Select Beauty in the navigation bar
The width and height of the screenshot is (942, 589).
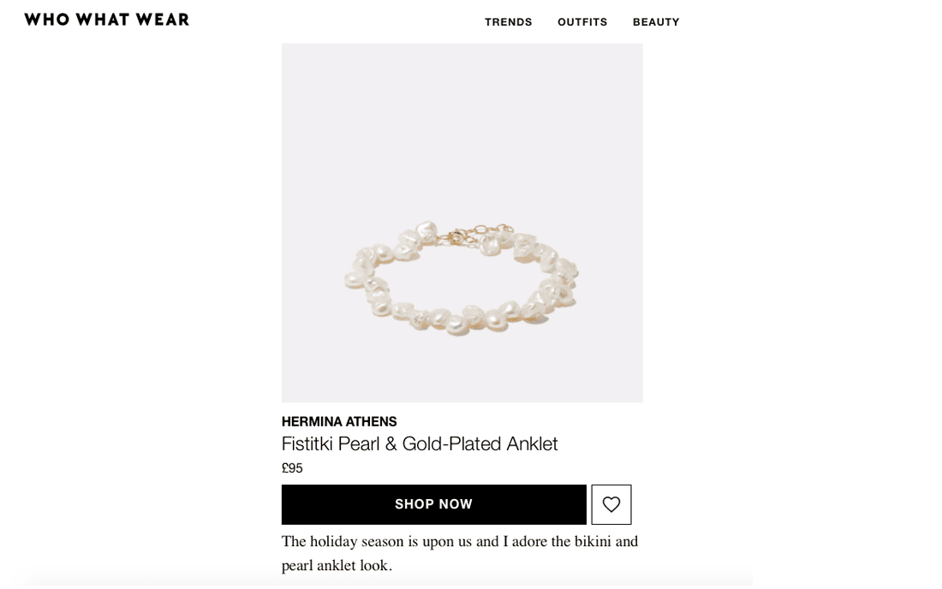pos(656,22)
